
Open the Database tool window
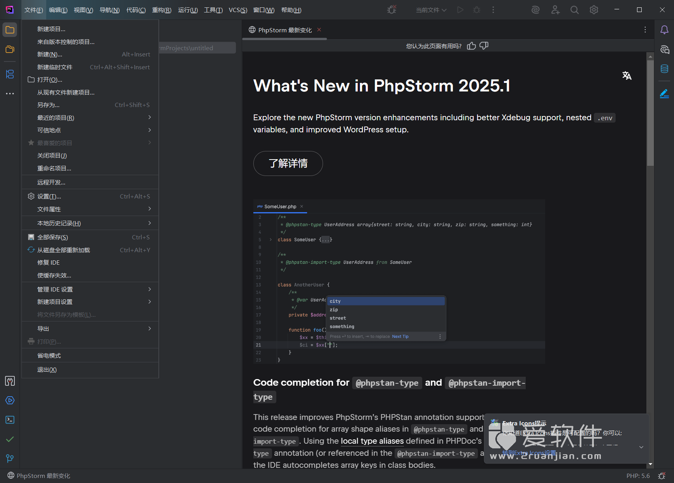[664, 69]
